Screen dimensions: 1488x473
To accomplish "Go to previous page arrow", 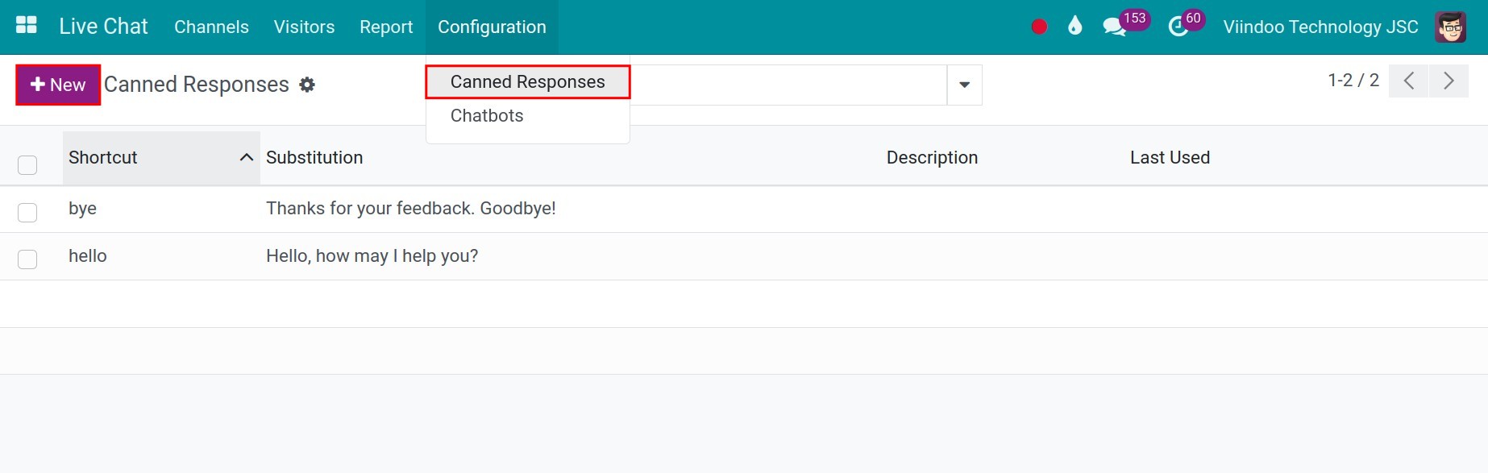I will point(1409,81).
